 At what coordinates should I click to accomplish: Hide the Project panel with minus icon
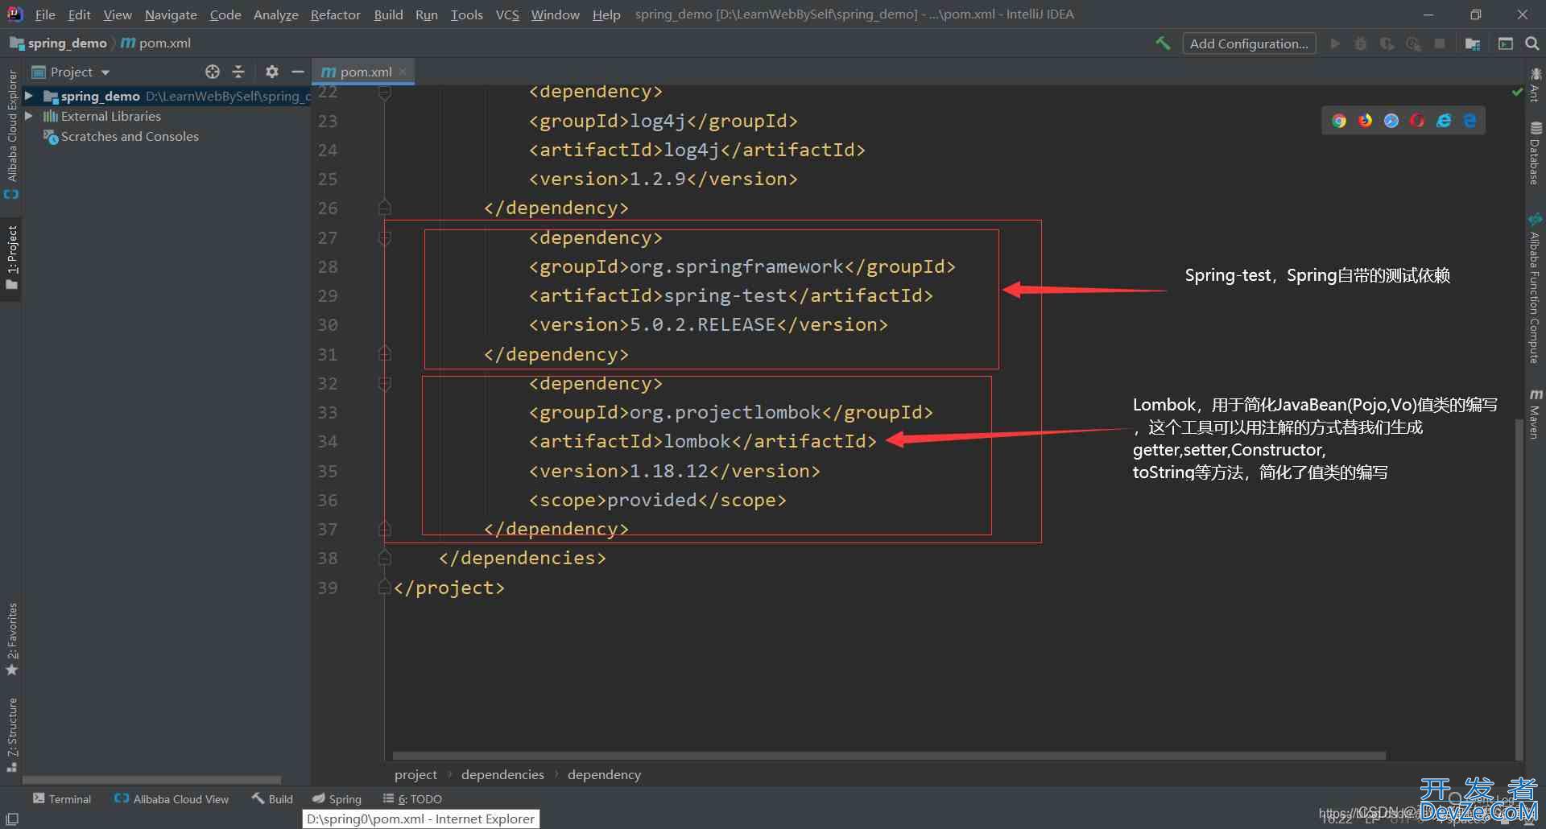click(x=297, y=72)
